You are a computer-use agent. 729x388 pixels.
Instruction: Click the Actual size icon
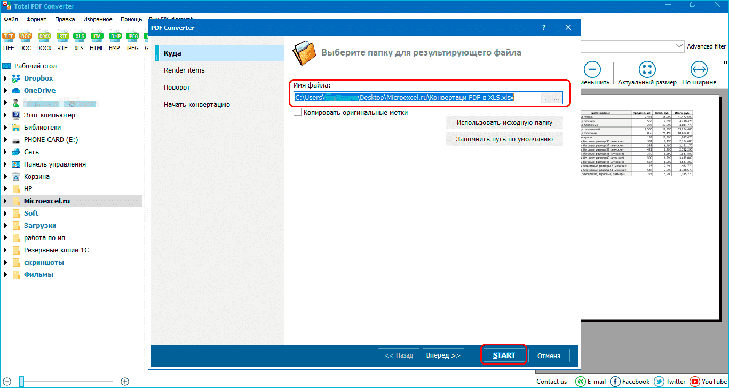coord(647,69)
